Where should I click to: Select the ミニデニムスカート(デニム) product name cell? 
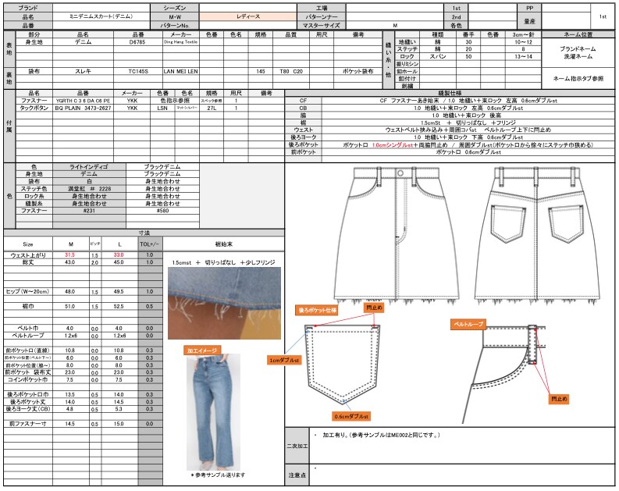pos(101,16)
